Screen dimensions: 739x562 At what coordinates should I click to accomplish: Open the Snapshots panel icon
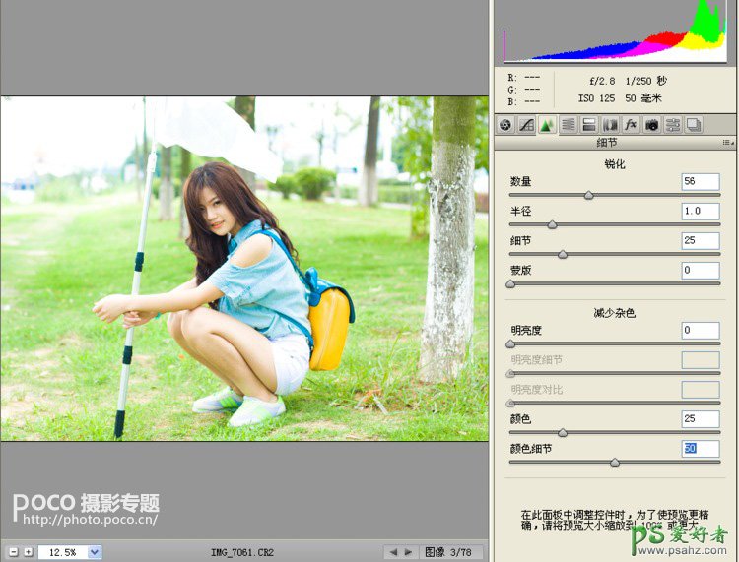pyautogui.click(x=694, y=125)
